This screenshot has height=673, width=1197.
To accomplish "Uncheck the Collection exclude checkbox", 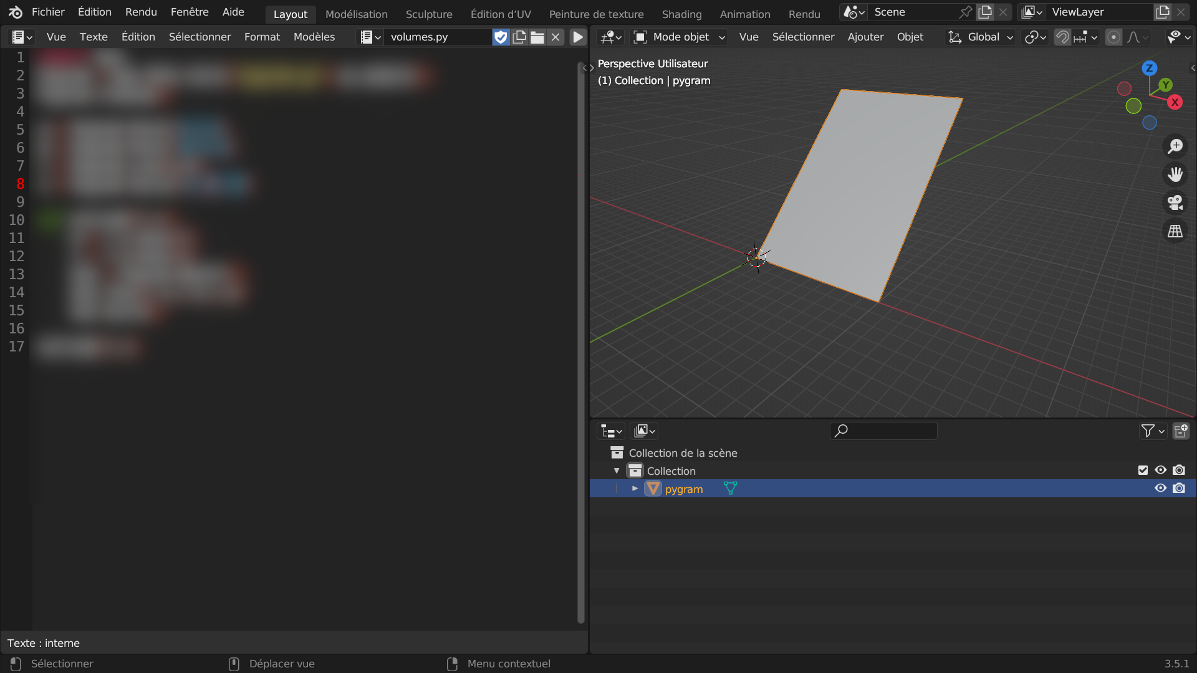I will pos(1143,470).
